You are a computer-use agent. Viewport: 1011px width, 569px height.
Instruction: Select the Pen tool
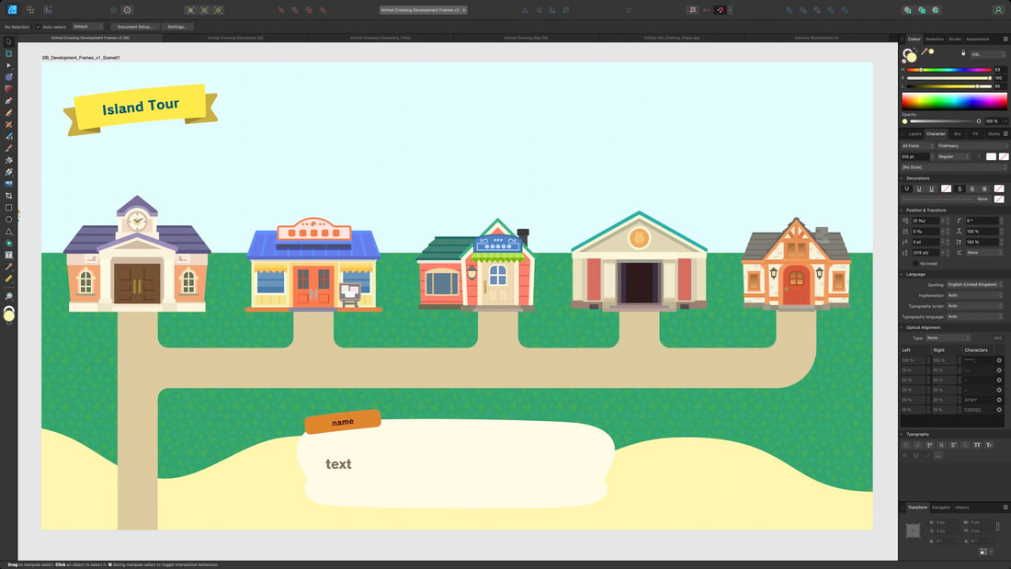click(x=9, y=100)
